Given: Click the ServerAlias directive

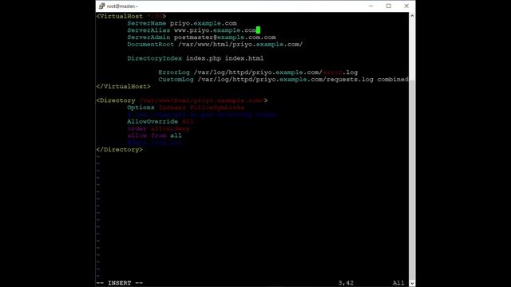Looking at the screenshot, I should 149,30.
